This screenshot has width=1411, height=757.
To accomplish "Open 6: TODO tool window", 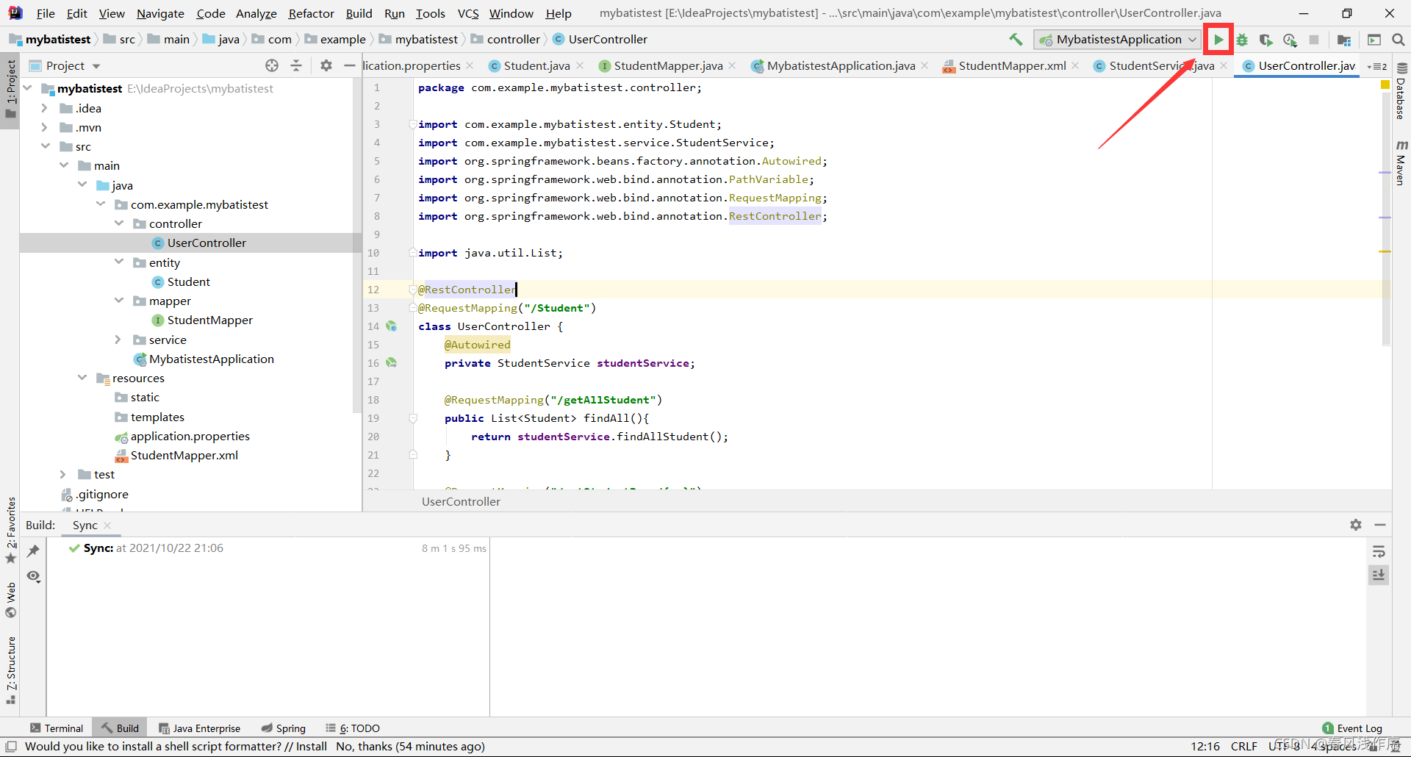I will pyautogui.click(x=353, y=728).
